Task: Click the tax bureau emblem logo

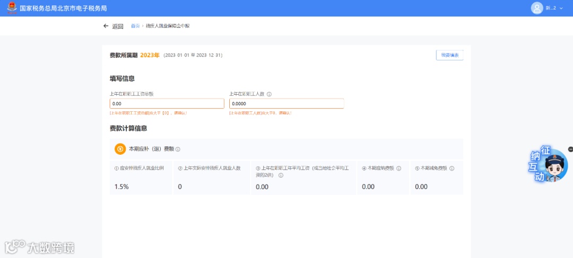Action: tap(12, 8)
